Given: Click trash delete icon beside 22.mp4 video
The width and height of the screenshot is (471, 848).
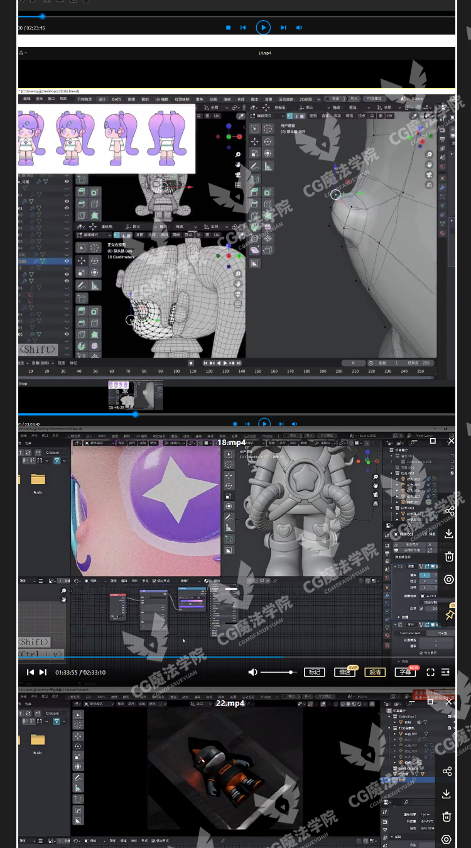Looking at the screenshot, I should click(x=447, y=817).
